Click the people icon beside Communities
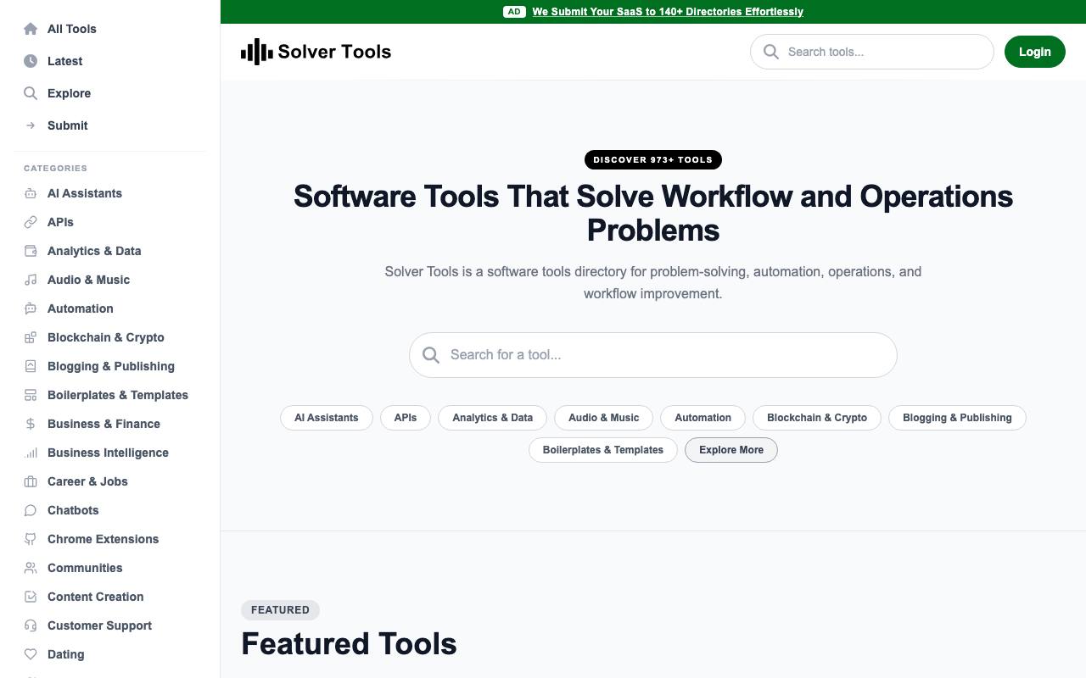 click(x=31, y=568)
